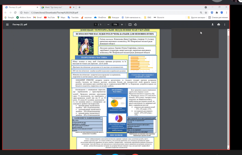The width and height of the screenshot is (242, 155).
Task: Print the PDF document
Action: tap(219, 25)
